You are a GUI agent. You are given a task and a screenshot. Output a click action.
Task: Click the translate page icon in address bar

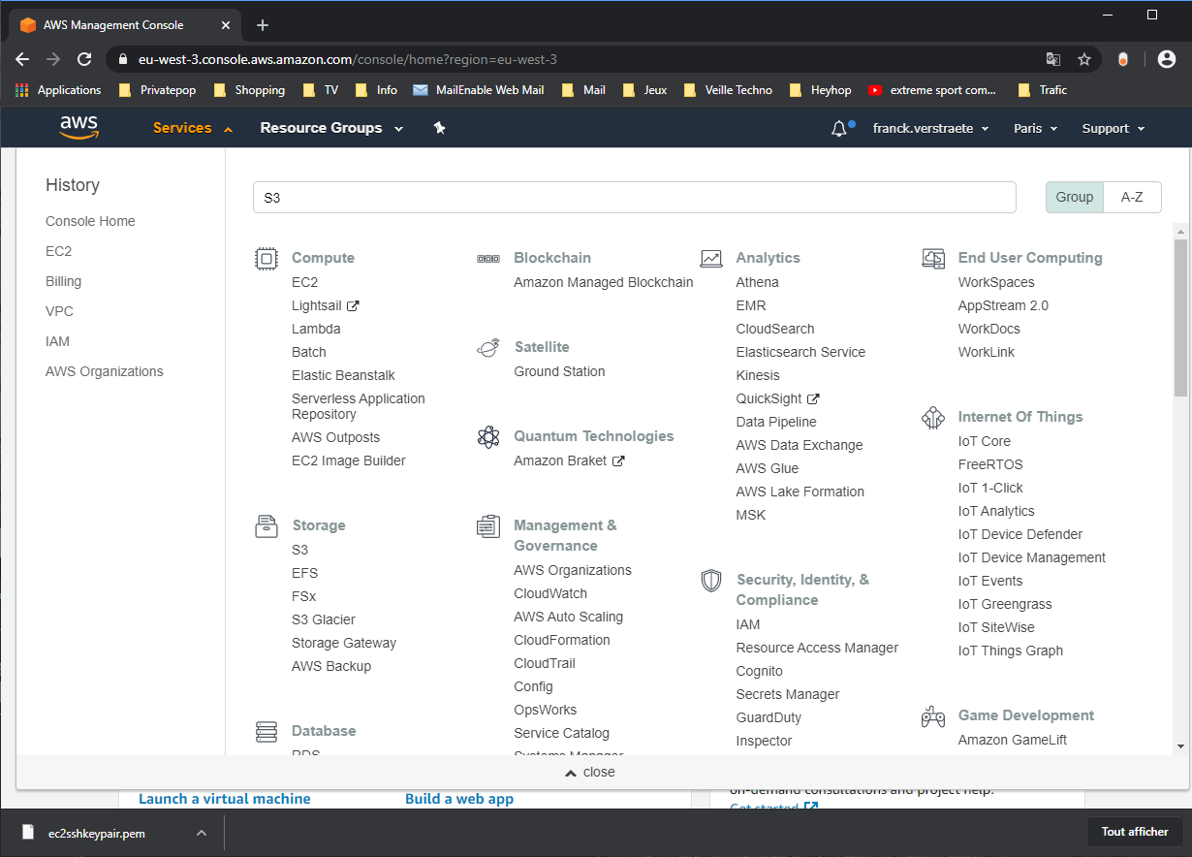[1053, 59]
